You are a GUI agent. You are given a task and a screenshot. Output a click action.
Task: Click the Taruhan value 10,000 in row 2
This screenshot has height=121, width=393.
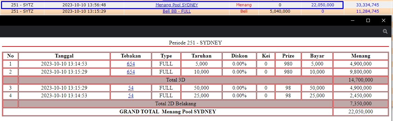[202, 72]
